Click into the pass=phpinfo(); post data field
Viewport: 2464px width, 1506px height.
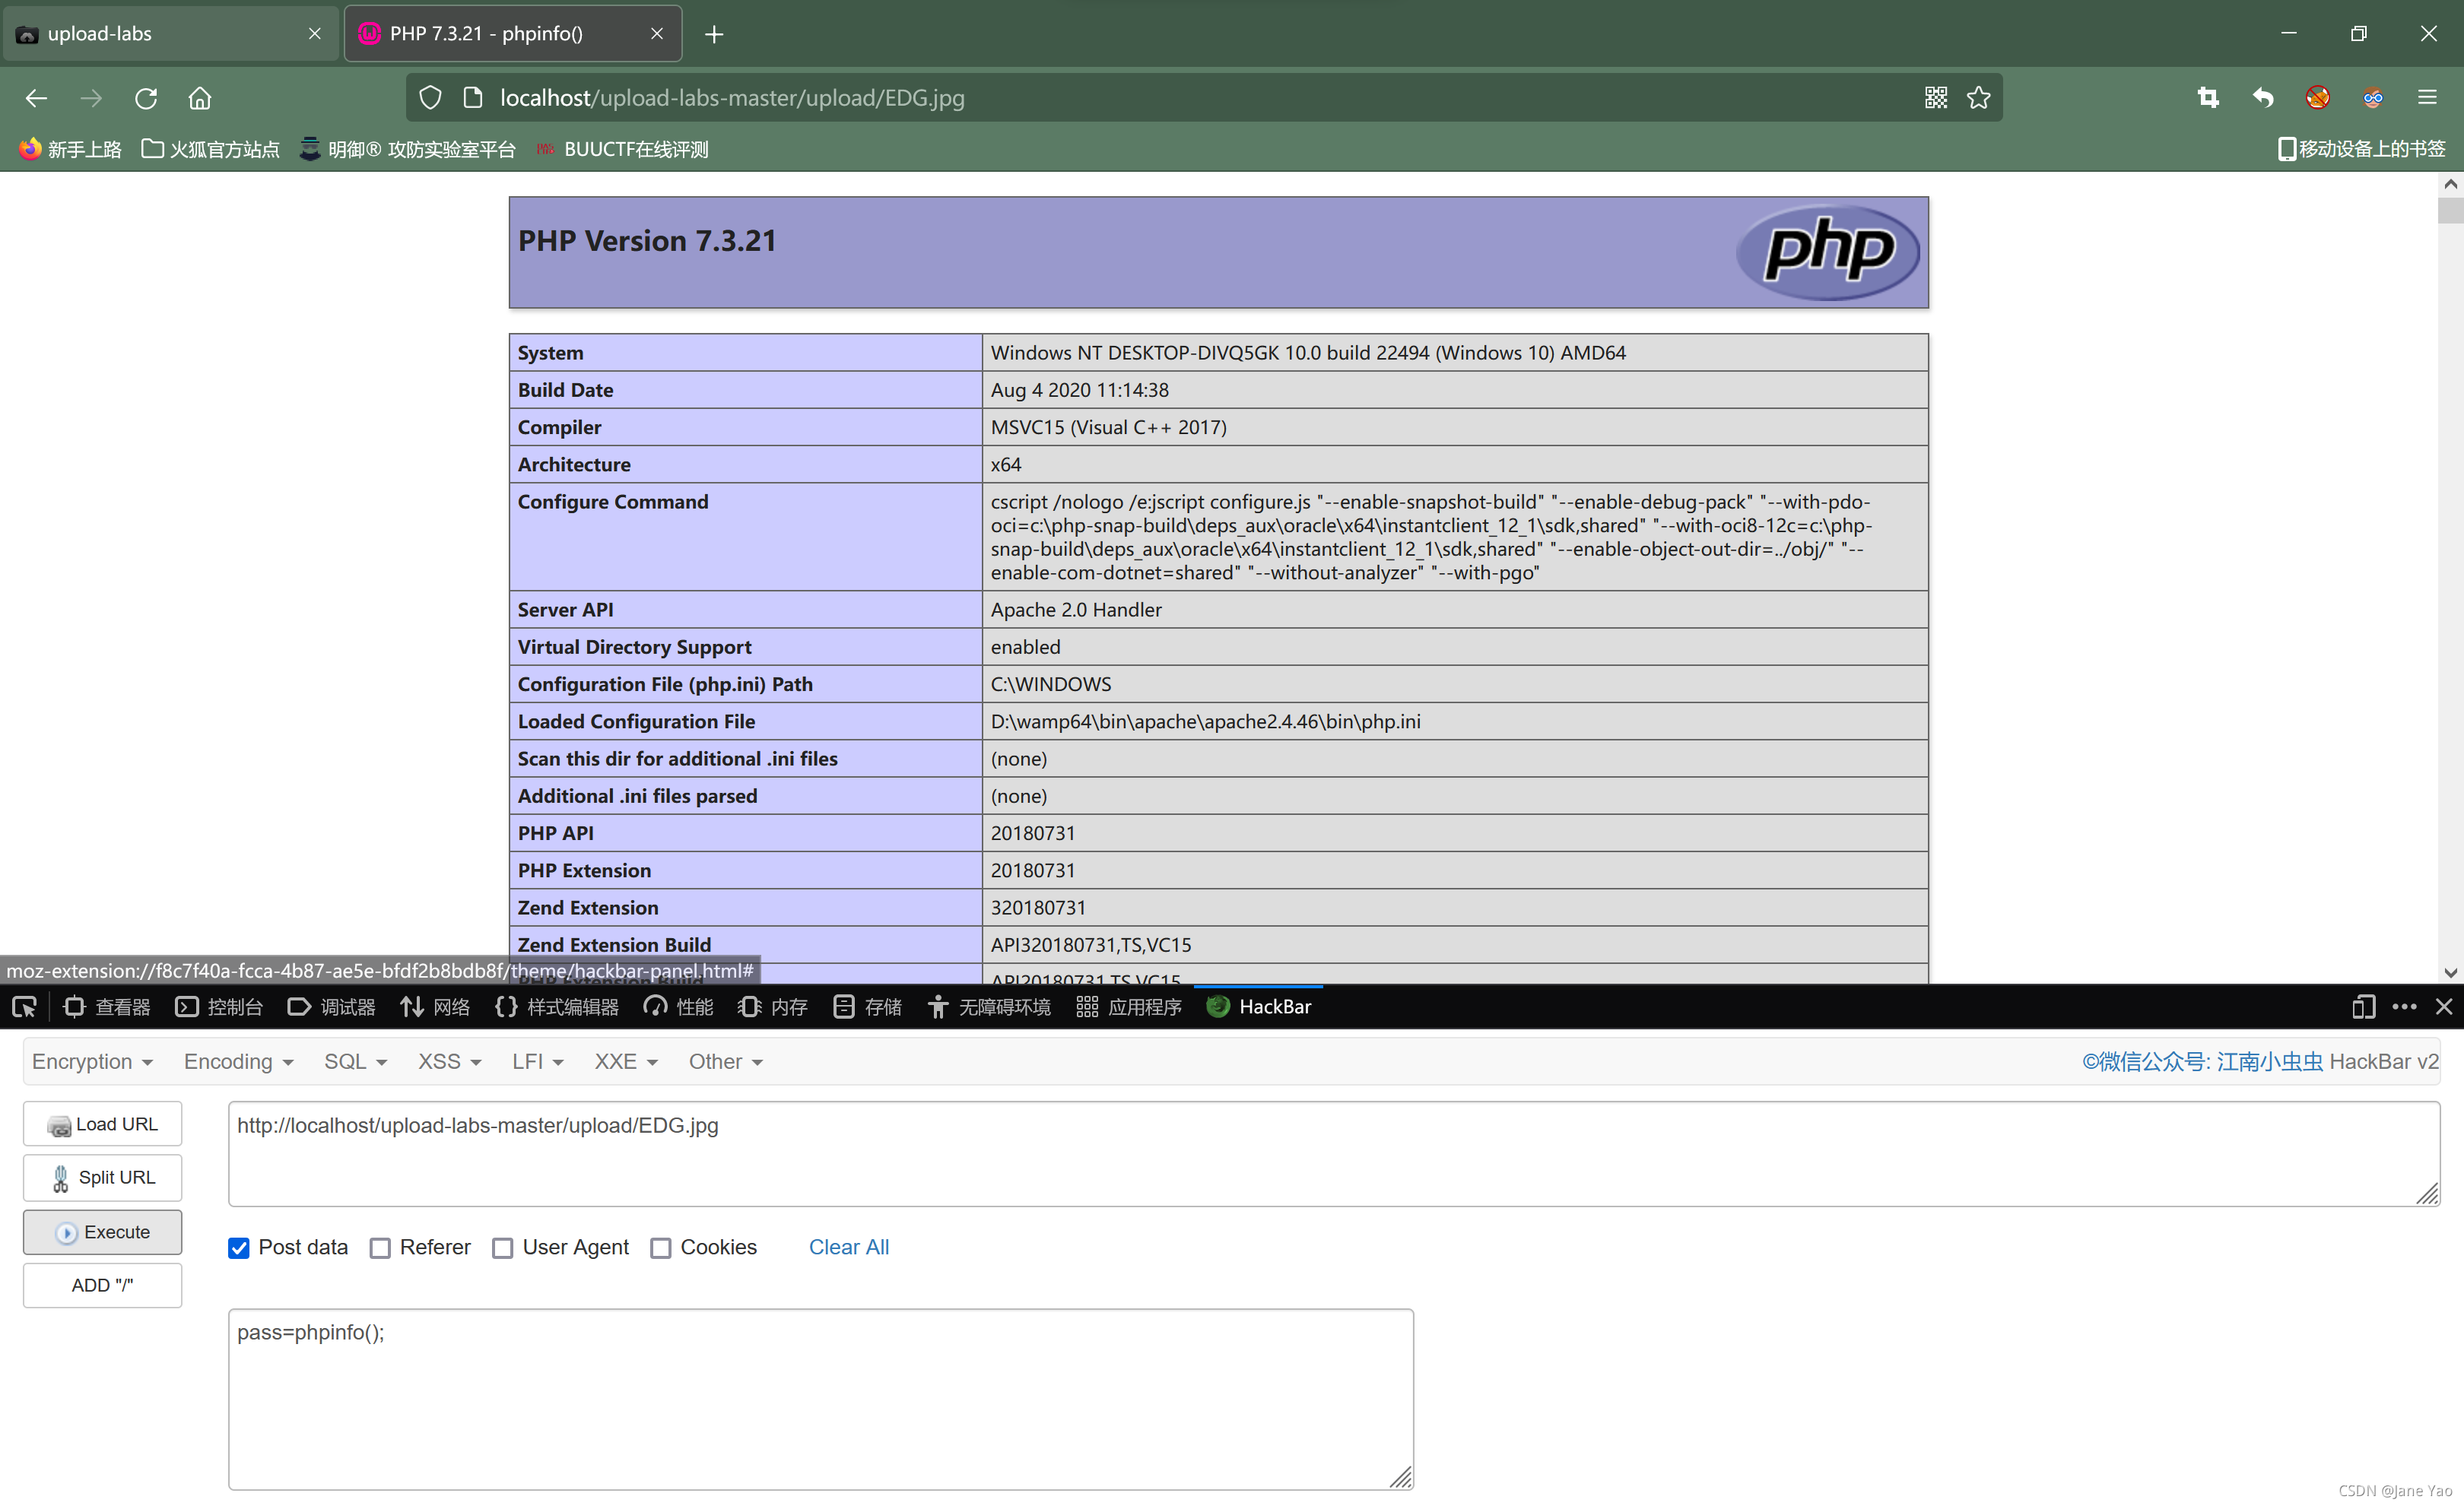pos(820,1399)
